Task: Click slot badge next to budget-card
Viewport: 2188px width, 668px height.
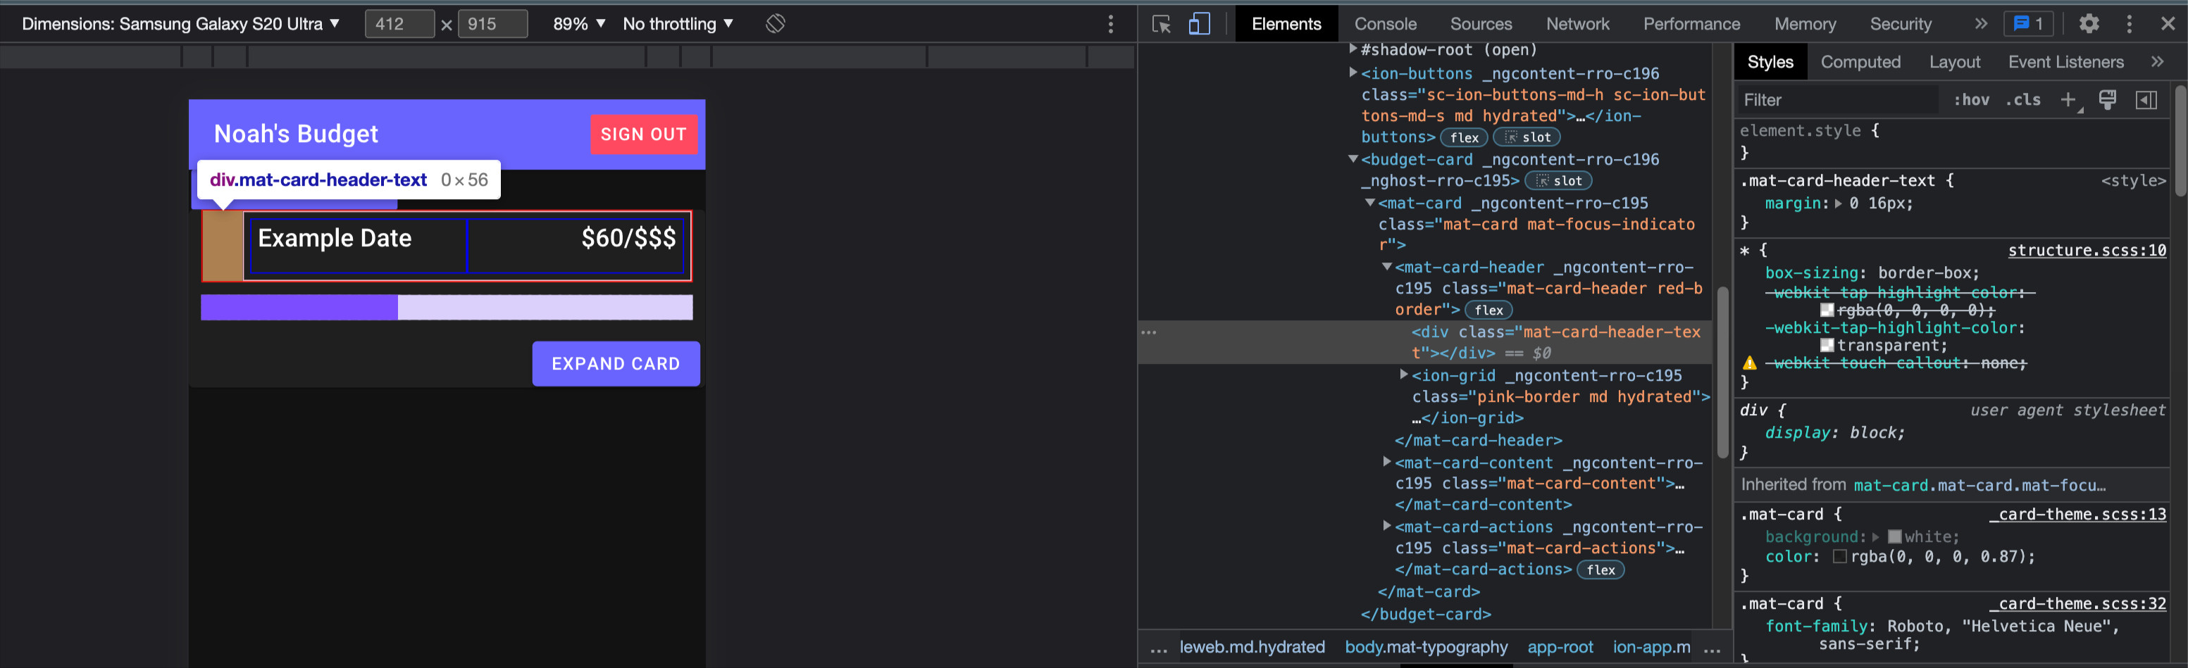Action: point(1558,181)
